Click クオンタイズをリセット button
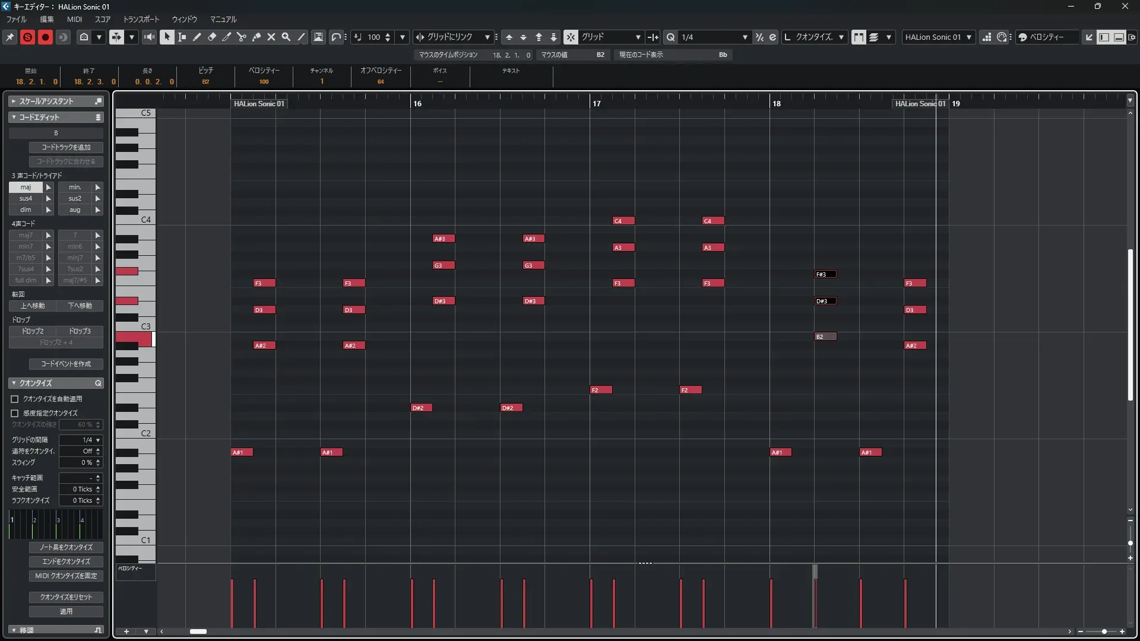The height and width of the screenshot is (641, 1140). point(66,597)
